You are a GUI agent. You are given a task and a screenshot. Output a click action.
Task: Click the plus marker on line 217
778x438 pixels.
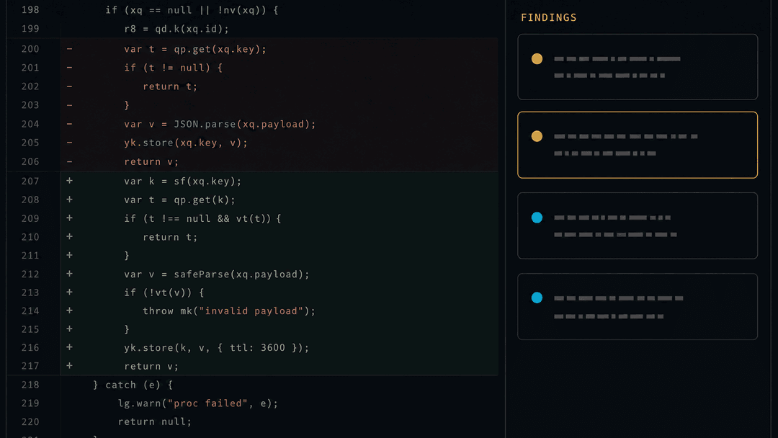click(x=69, y=365)
